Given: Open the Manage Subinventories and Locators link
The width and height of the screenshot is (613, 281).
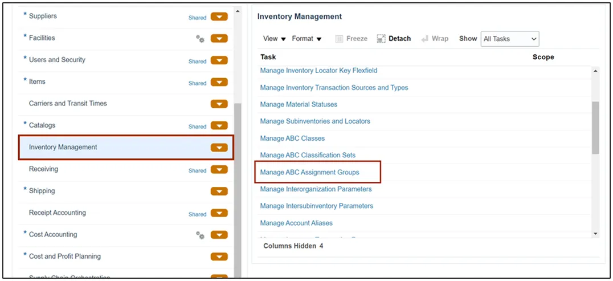Looking at the screenshot, I should pos(315,121).
